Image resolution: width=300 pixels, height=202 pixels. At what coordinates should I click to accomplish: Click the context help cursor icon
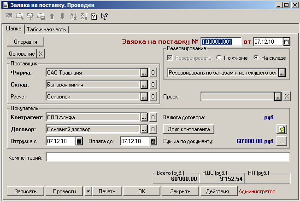(104, 16)
